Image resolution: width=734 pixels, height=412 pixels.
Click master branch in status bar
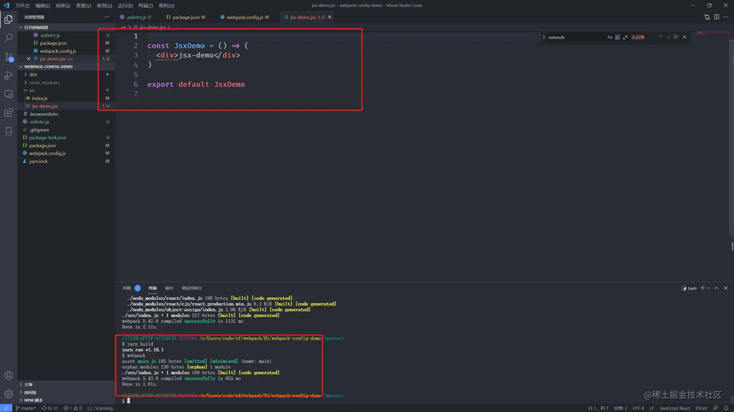pyautogui.click(x=26, y=408)
